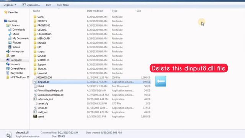Open the Control Panel icon
245x138 pixels.
tap(8, 69)
